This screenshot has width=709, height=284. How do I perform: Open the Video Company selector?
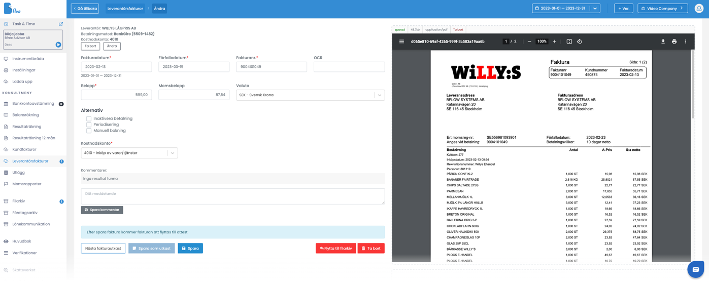click(x=662, y=9)
